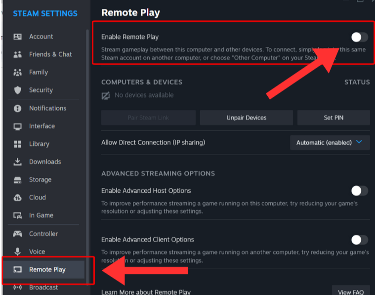Select the Controller gamepad icon

pos(18,234)
